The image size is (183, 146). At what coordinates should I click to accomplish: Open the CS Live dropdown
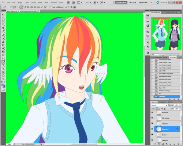(x=162, y=3)
